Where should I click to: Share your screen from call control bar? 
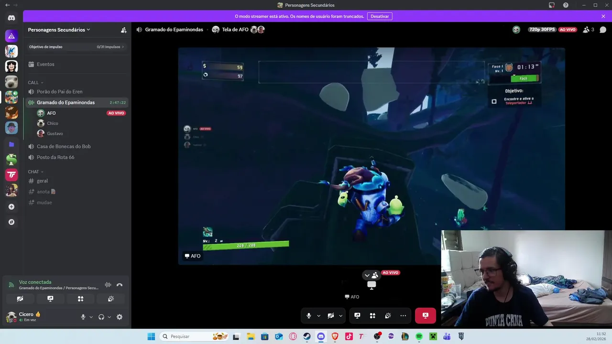pos(357,315)
